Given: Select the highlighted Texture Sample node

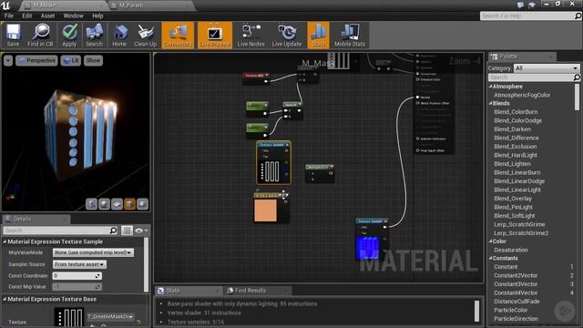Looking at the screenshot, I should [x=273, y=163].
